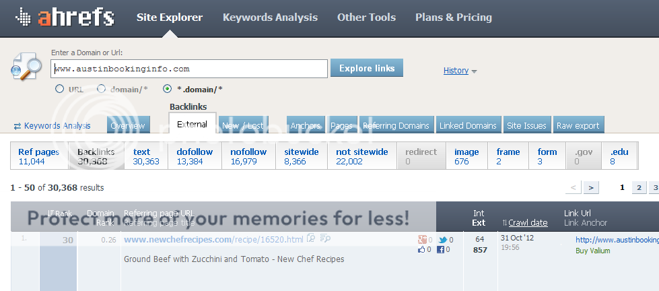This screenshot has width=659, height=291.
Task: Go to results page 2
Action: [x=639, y=187]
